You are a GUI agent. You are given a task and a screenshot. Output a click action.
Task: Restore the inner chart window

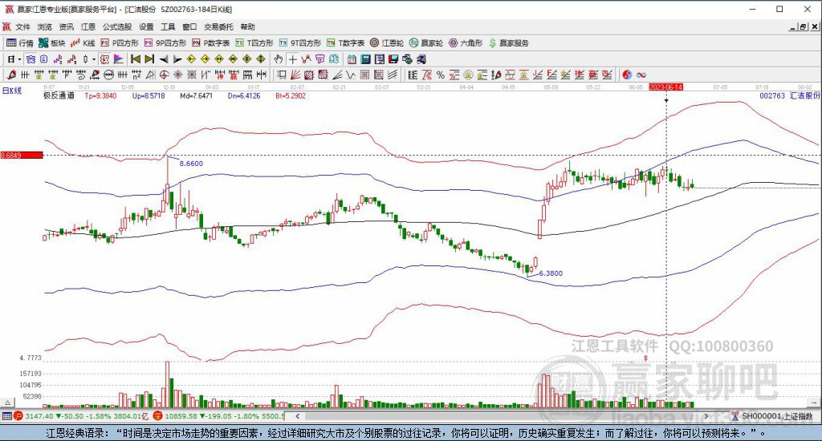pyautogui.click(x=803, y=26)
